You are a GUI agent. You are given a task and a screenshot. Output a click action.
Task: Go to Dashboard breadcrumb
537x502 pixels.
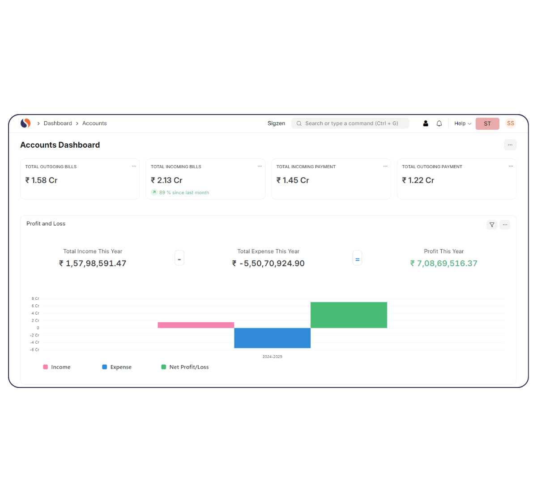coord(58,123)
